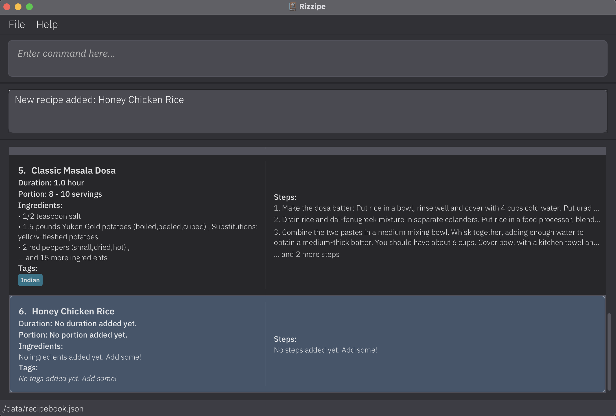This screenshot has height=416, width=616.
Task: Click No tags added yet. Add some!
Action: click(67, 378)
